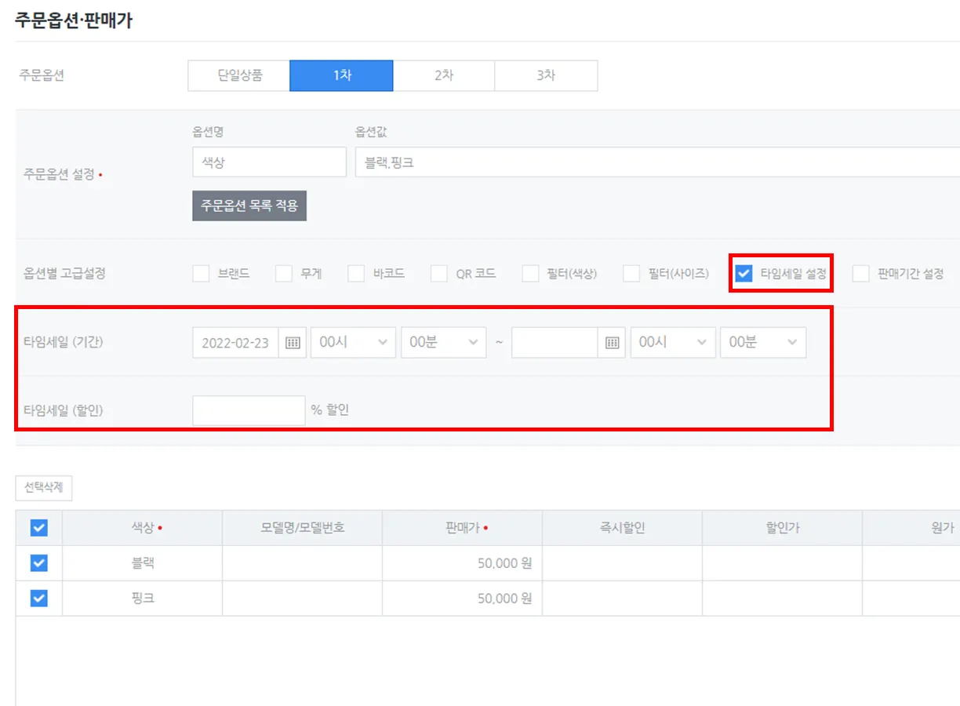Check the 바코드 checkbox
The width and height of the screenshot is (960, 706).
tap(356, 274)
